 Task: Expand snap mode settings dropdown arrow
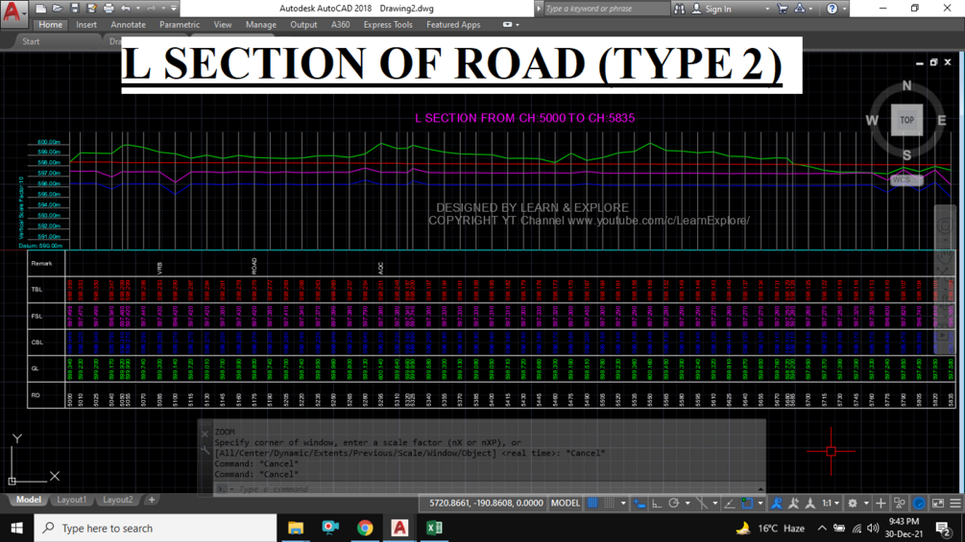click(x=623, y=503)
